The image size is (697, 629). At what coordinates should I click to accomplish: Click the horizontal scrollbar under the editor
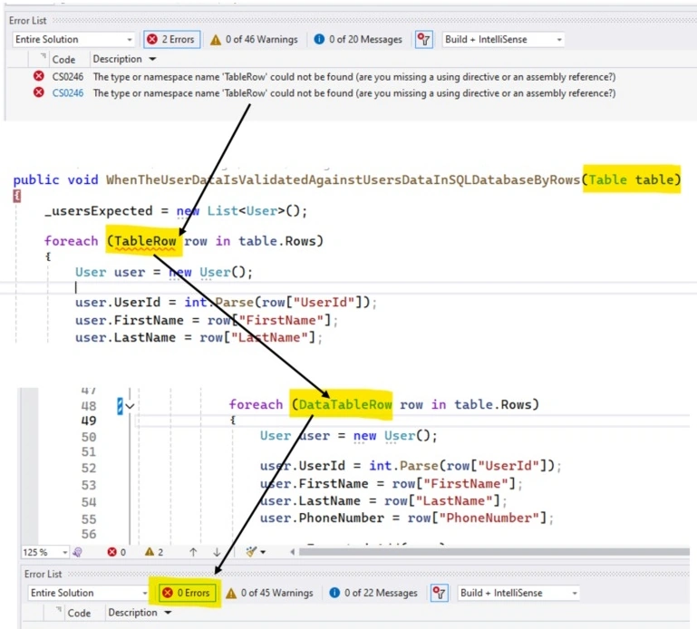pos(493,552)
